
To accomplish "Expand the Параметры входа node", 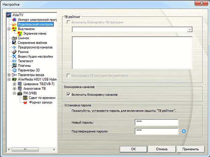I will [9, 75].
